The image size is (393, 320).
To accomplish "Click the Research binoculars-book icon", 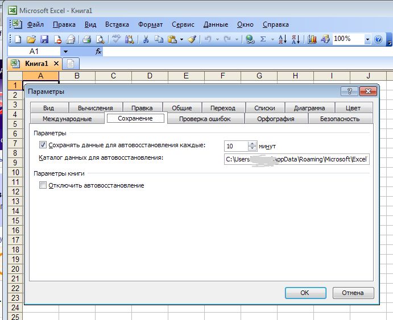I will click(129, 39).
